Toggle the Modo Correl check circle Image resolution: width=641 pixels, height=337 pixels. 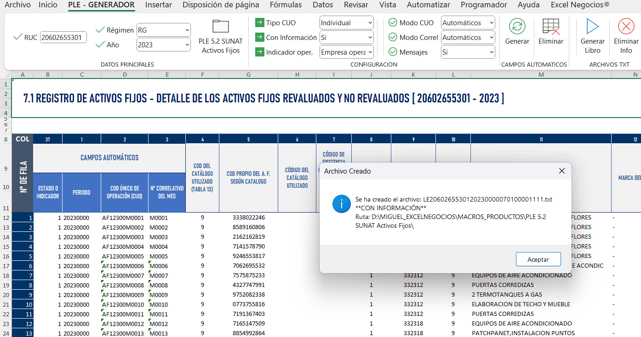click(x=393, y=37)
